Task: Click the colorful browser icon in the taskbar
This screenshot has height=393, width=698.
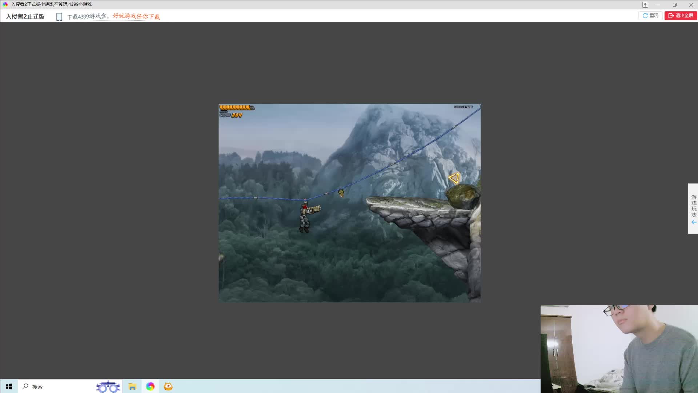Action: (150, 386)
